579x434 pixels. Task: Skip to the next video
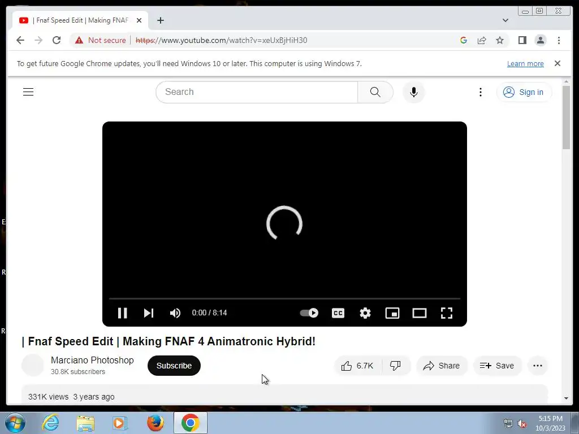(149, 313)
